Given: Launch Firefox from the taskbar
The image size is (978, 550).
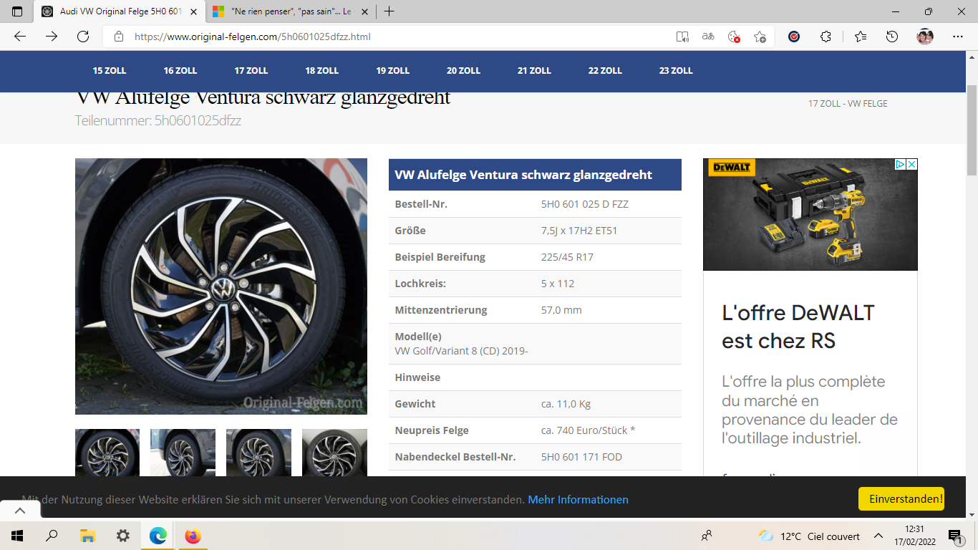Looking at the screenshot, I should pos(193,536).
